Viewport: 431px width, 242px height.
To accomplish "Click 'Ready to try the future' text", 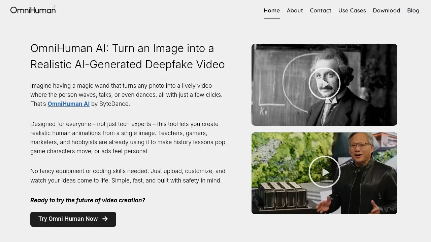I will [88, 200].
